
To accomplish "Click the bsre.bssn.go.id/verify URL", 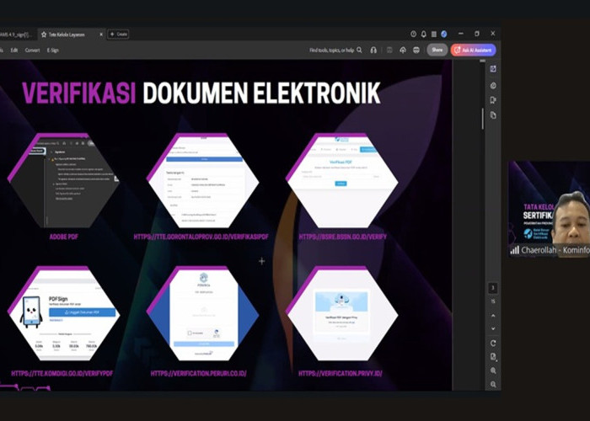I will (343, 237).
